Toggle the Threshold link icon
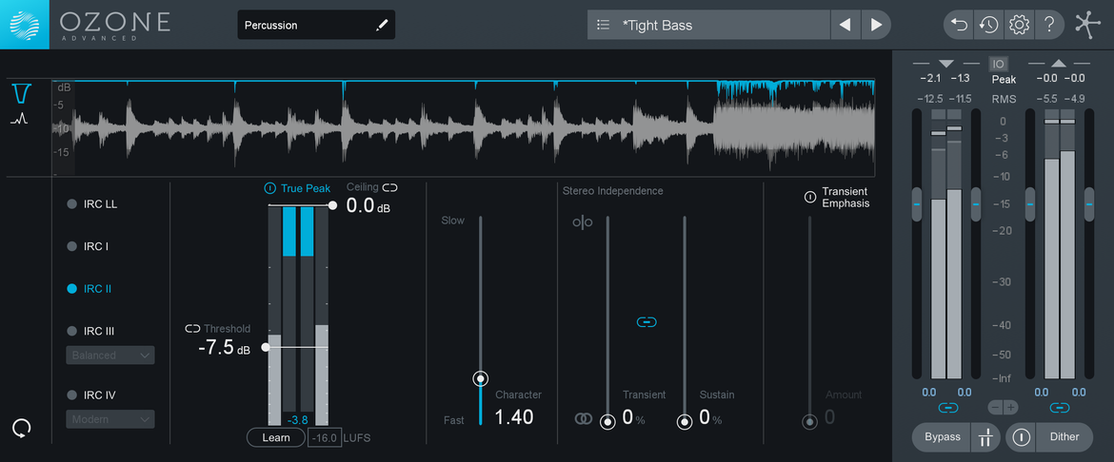1114x462 pixels. coord(192,329)
